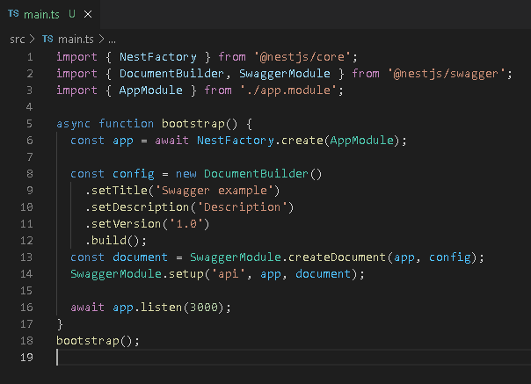Click 'bootstrap' in function declaration line 5
The height and width of the screenshot is (384, 531).
coord(193,124)
